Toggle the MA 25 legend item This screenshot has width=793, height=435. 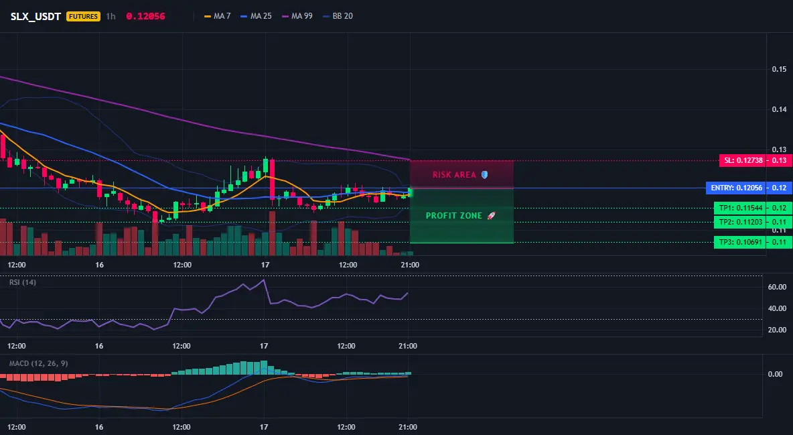tap(256, 16)
